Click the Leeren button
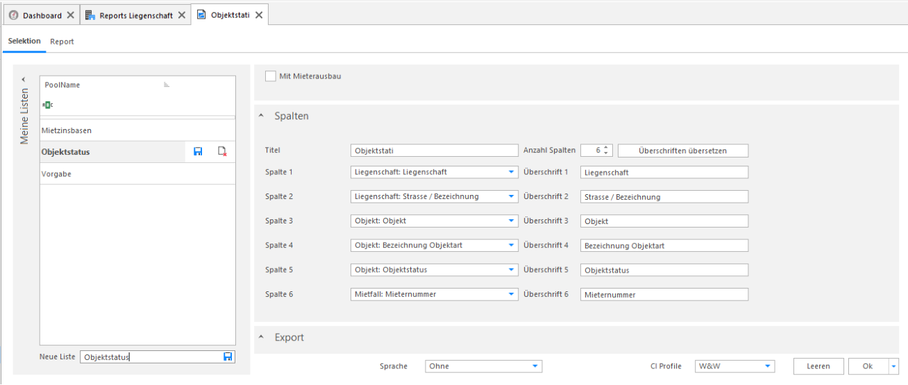Viewport: 908px width, 385px height. coord(818,366)
